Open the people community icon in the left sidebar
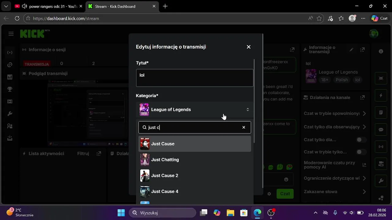This screenshot has height=220, width=392. [x=10, y=126]
